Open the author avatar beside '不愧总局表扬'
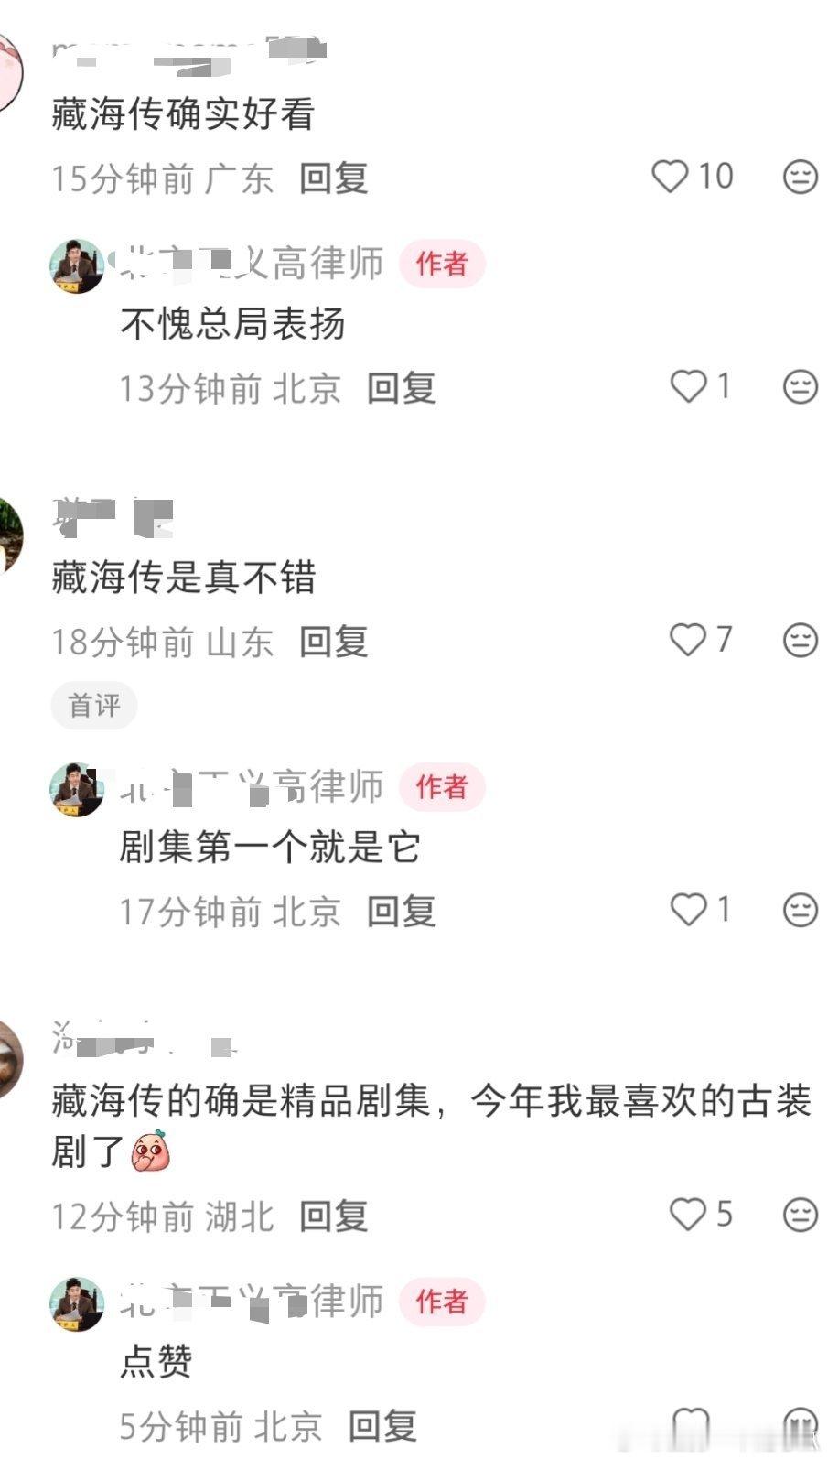 pyautogui.click(x=77, y=266)
